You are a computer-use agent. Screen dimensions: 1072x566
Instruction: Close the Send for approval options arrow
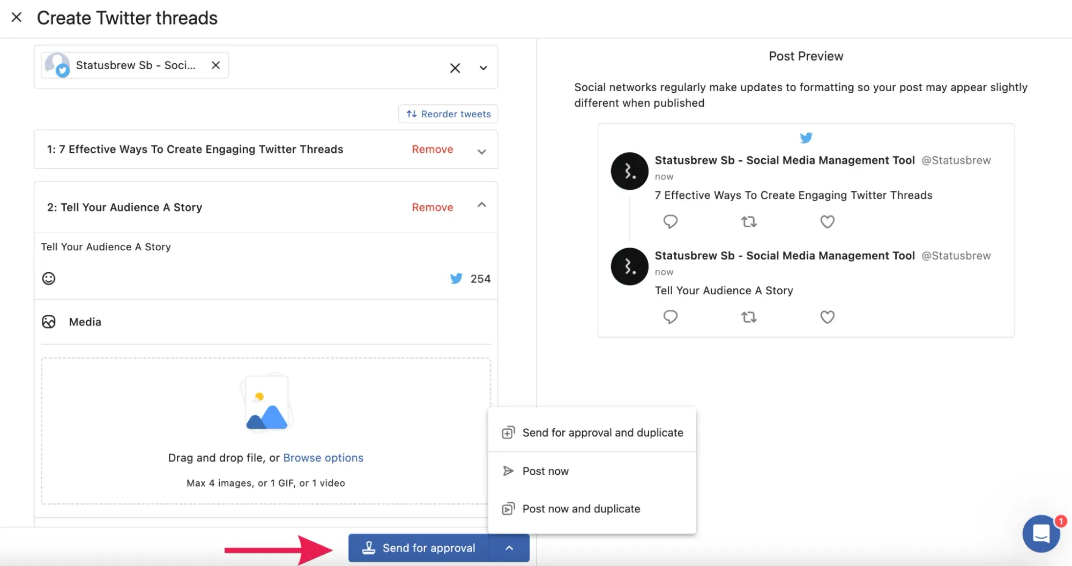(509, 548)
